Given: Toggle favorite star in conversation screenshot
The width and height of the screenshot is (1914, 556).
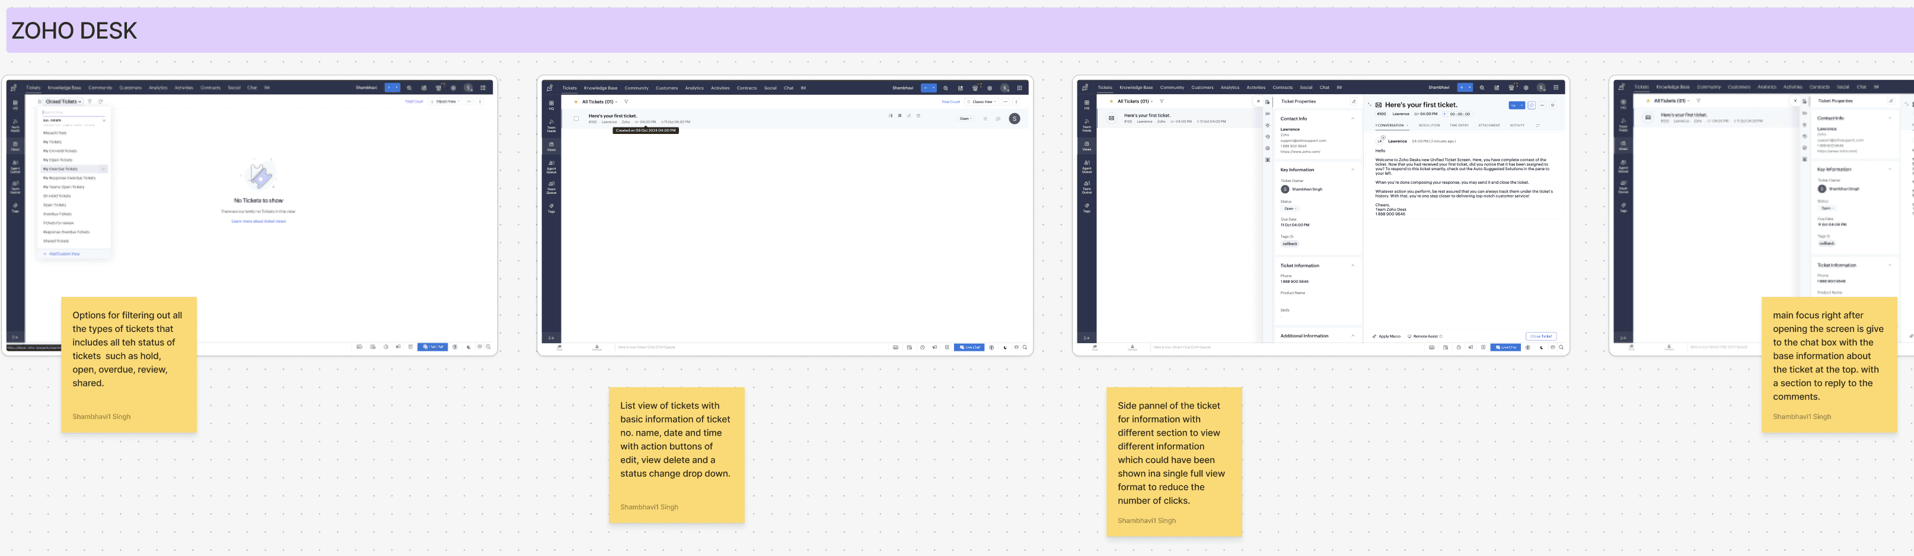Looking at the screenshot, I should pos(1112,102).
